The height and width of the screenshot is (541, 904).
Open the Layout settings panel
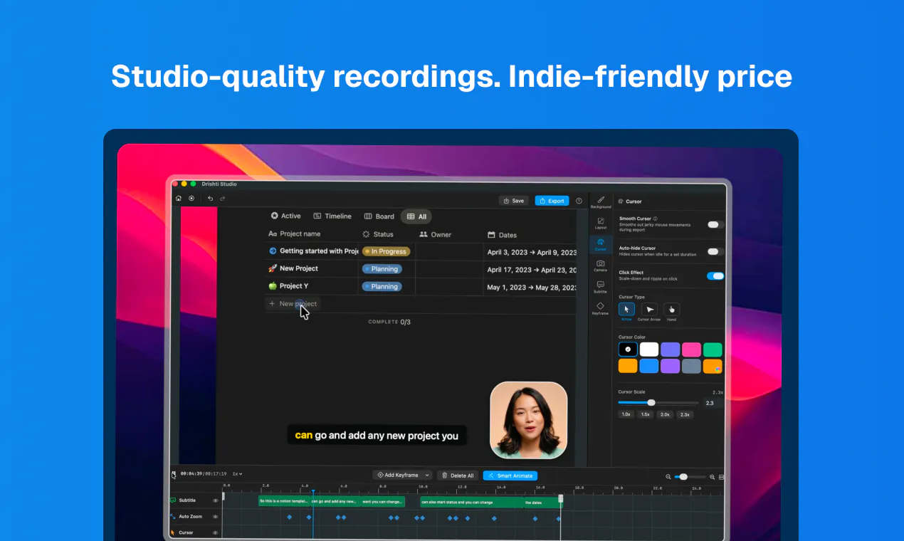coord(601,223)
